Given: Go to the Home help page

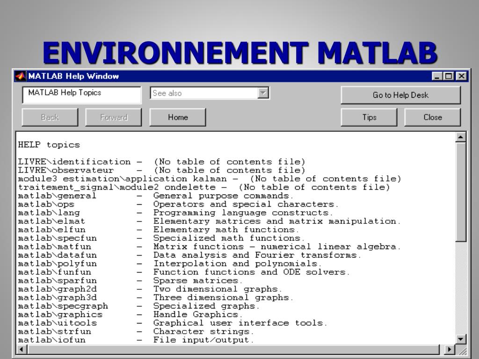Looking at the screenshot, I should (x=178, y=117).
